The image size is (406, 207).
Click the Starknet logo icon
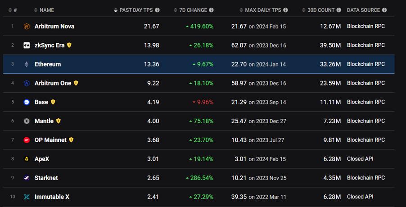pyautogui.click(x=27, y=178)
